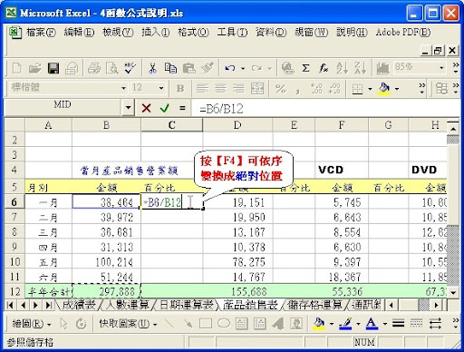Switch to the 成績表 sheet tab
The image size is (464, 352).
point(79,305)
